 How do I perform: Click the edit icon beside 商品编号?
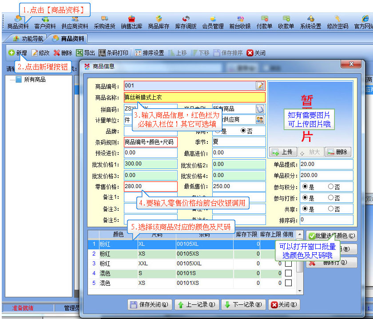[260, 86]
